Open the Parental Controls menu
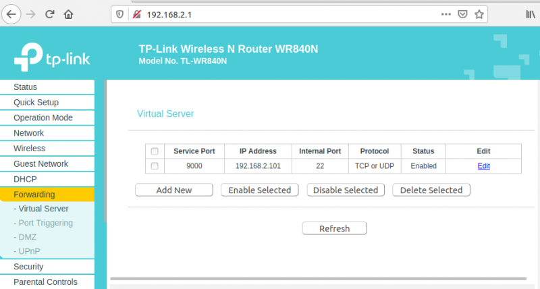 pyautogui.click(x=47, y=282)
